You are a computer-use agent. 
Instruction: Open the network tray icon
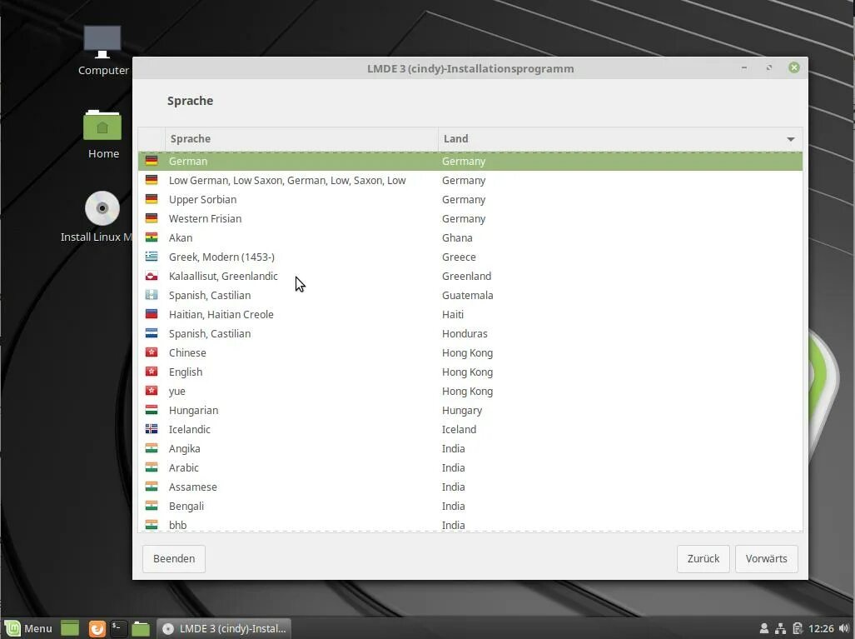tap(780, 628)
